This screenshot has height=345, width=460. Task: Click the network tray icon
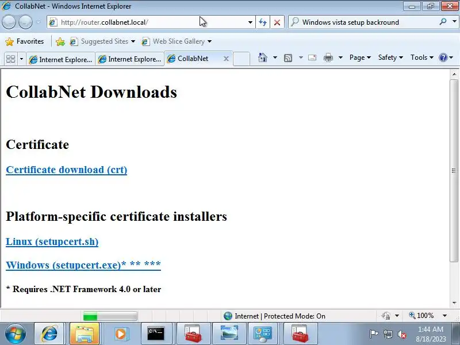pos(388,334)
